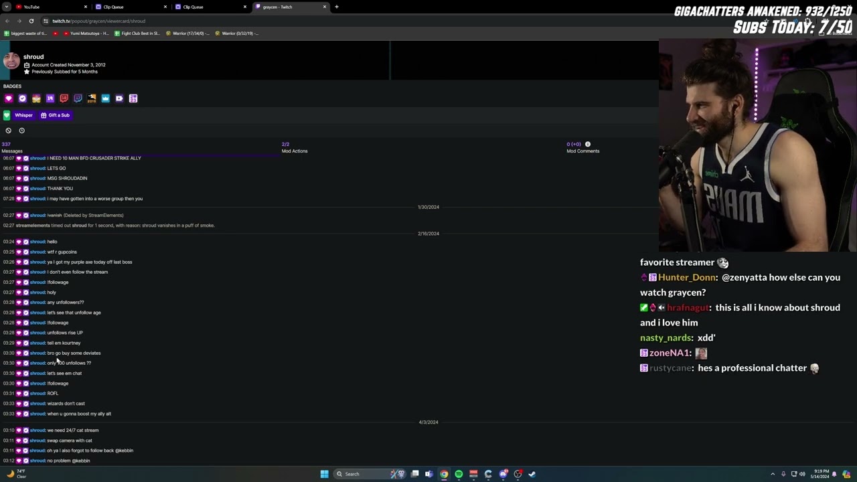This screenshot has height=482, width=857.
Task: Click the first heart badge icon
Action: (9, 98)
